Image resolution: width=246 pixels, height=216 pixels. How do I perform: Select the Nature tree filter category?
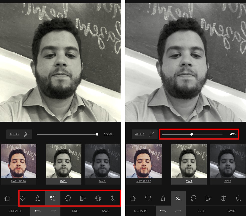point(38,198)
